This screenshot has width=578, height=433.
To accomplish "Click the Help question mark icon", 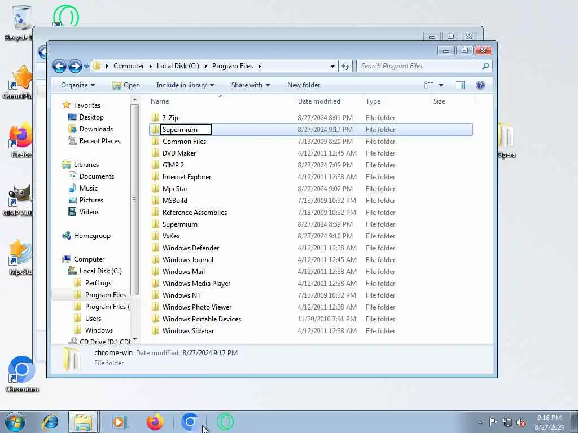I will click(480, 86).
